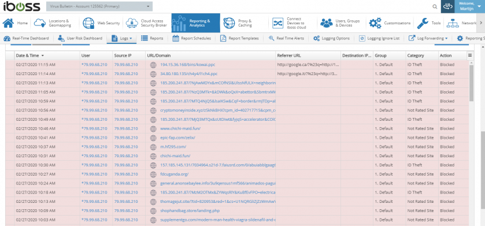Click the Logging Ignore List icon
Viewport: 485px width, 226px height.
coord(362,38)
